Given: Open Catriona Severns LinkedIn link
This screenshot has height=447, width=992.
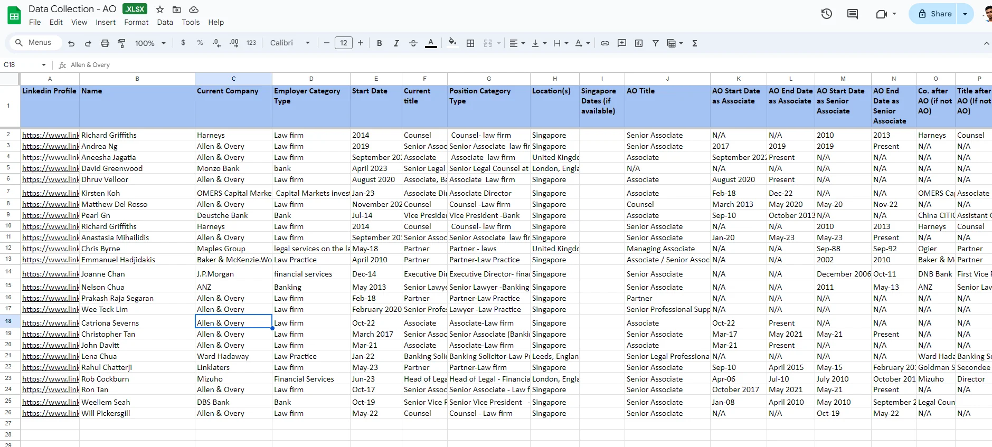Looking at the screenshot, I should (51, 323).
